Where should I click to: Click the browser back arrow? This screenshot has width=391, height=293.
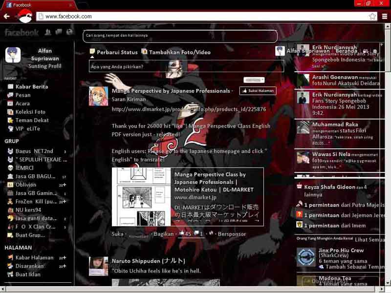[x=7, y=15]
